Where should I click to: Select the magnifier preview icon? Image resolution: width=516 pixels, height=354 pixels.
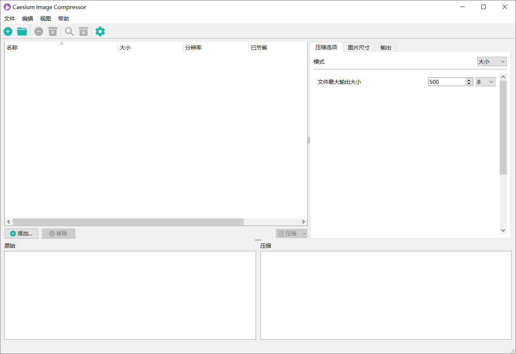coord(69,31)
